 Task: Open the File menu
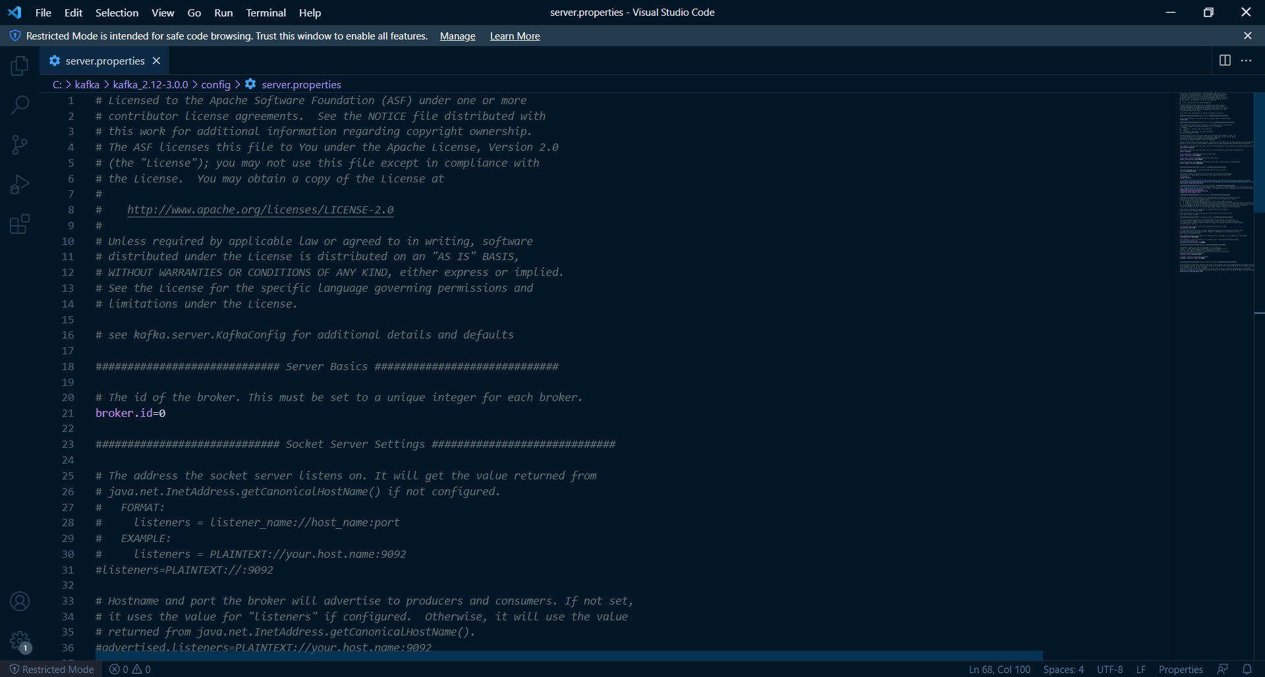(x=43, y=13)
